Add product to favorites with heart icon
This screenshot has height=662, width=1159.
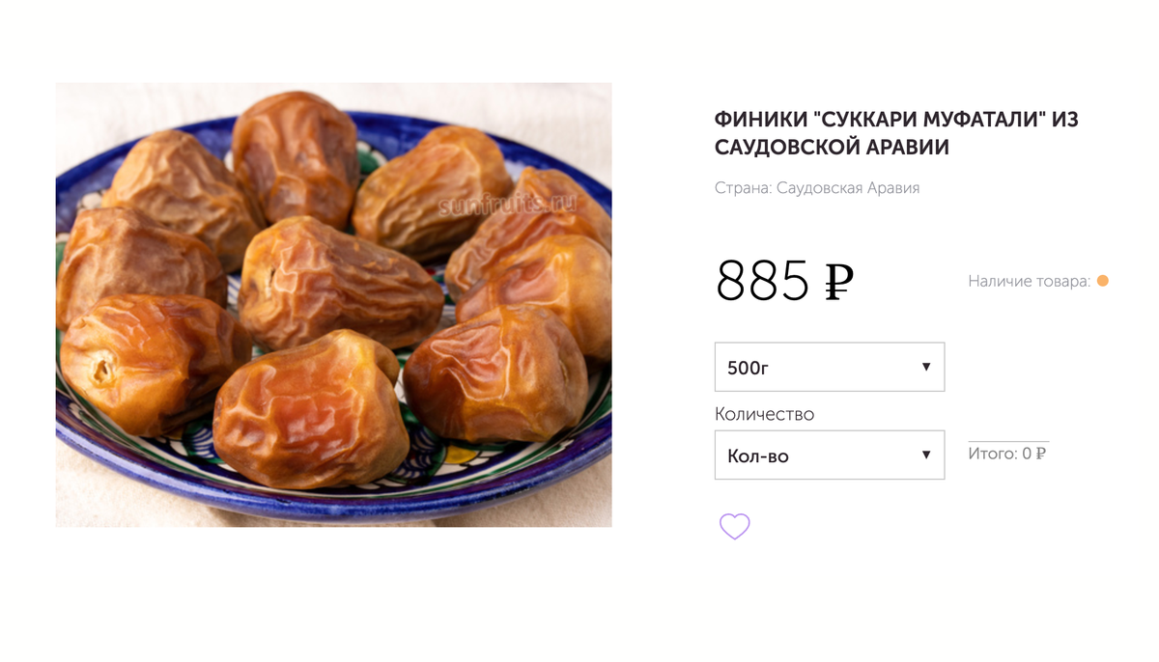click(734, 526)
